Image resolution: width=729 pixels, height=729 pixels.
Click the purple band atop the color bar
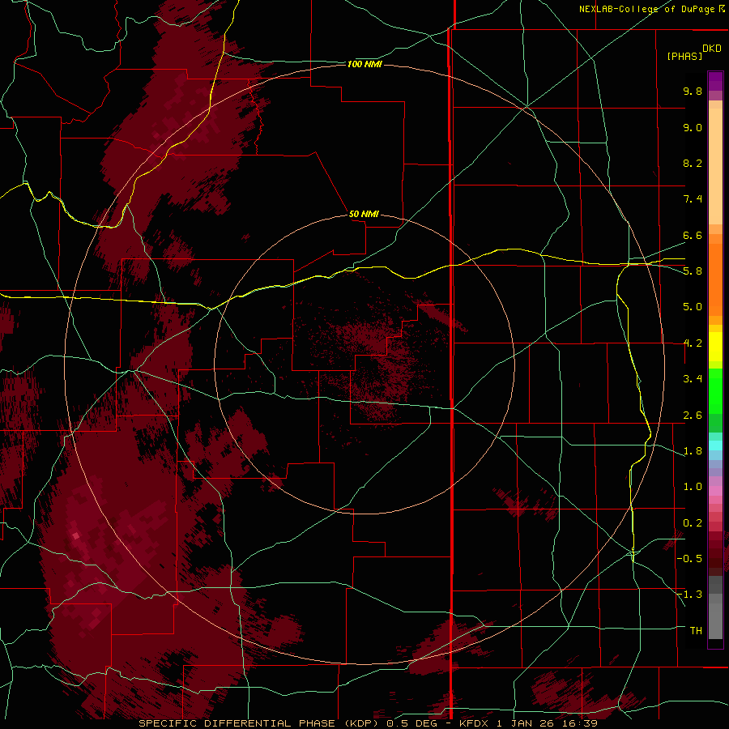[715, 81]
